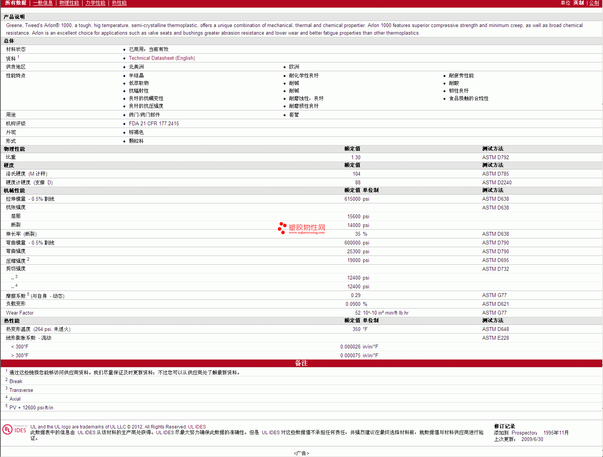Viewport: 603px width, 457px height.
Task: Click the 热变形温度 row label
Action: click(x=38, y=329)
